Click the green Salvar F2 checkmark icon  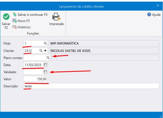[x=6, y=17]
